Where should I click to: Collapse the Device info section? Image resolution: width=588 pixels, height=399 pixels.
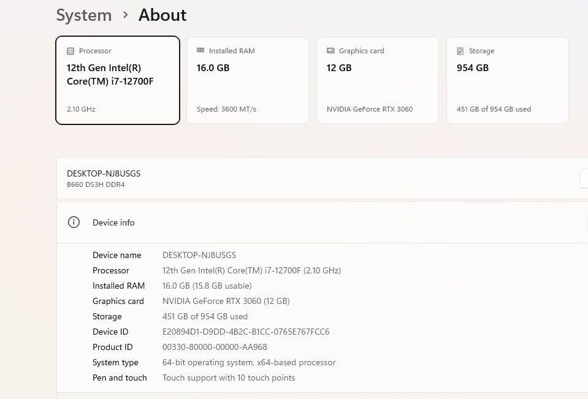click(x=322, y=222)
